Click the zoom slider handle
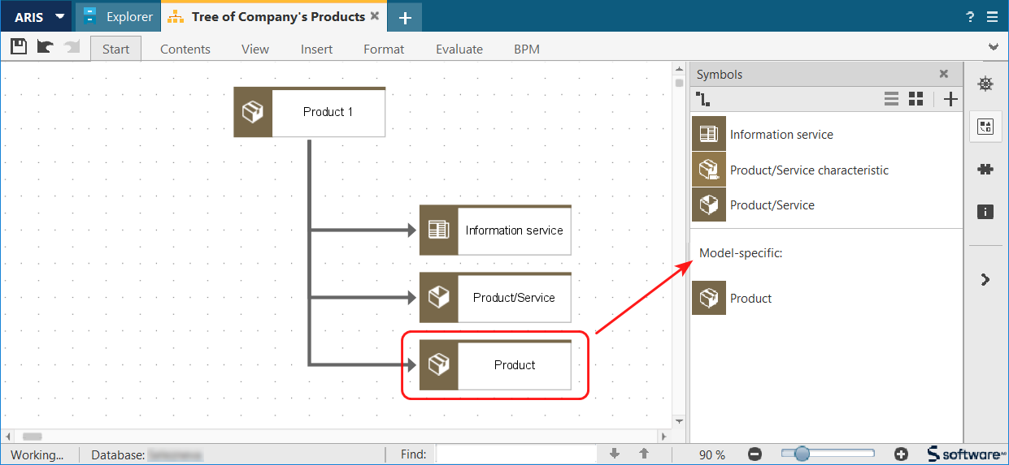1009x465 pixels. click(802, 454)
